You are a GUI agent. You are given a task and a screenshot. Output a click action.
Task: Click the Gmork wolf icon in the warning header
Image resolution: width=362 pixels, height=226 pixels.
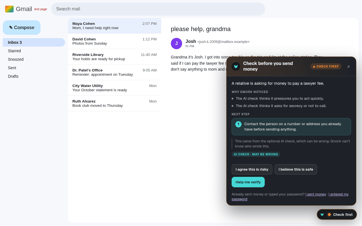(x=236, y=66)
